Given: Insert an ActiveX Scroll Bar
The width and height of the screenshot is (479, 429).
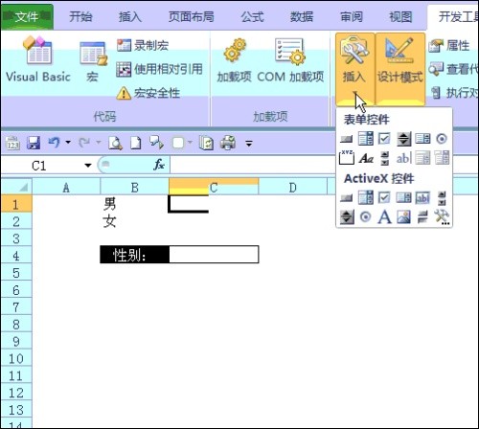Looking at the screenshot, I should point(442,198).
